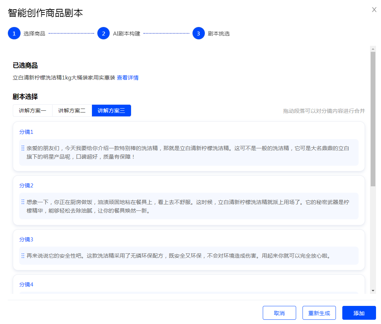Click the scrollbar down arrow
Image resolution: width=381 pixels, height=324 pixels.
(373, 291)
